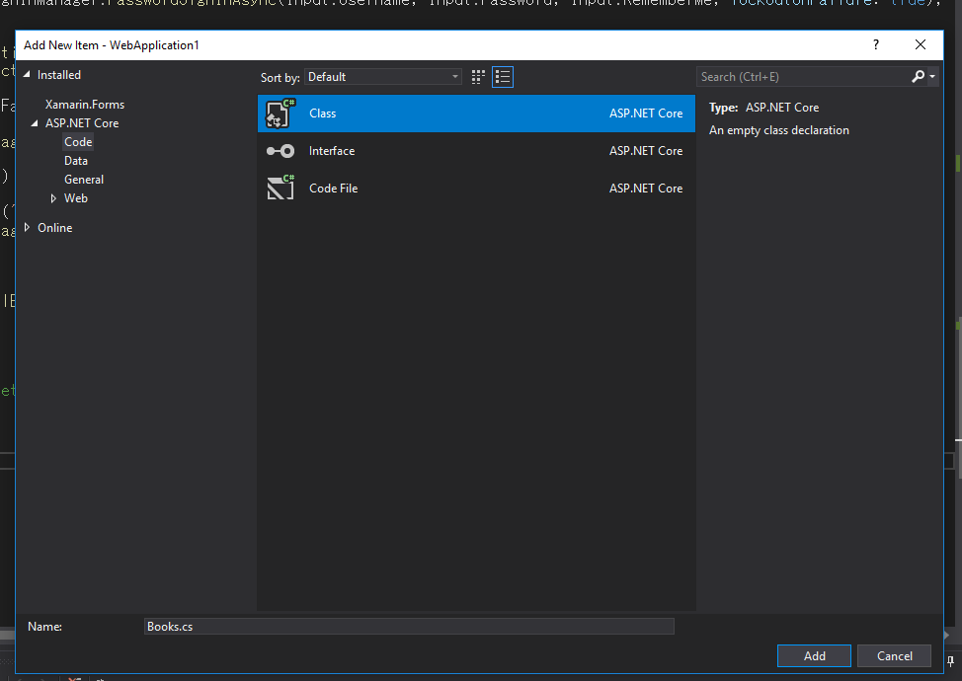This screenshot has width=962, height=681.
Task: Open the search options dropdown arrow
Action: (x=932, y=77)
